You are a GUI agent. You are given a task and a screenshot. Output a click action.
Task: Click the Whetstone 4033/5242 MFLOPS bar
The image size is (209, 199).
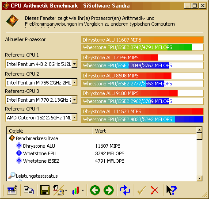142,119
